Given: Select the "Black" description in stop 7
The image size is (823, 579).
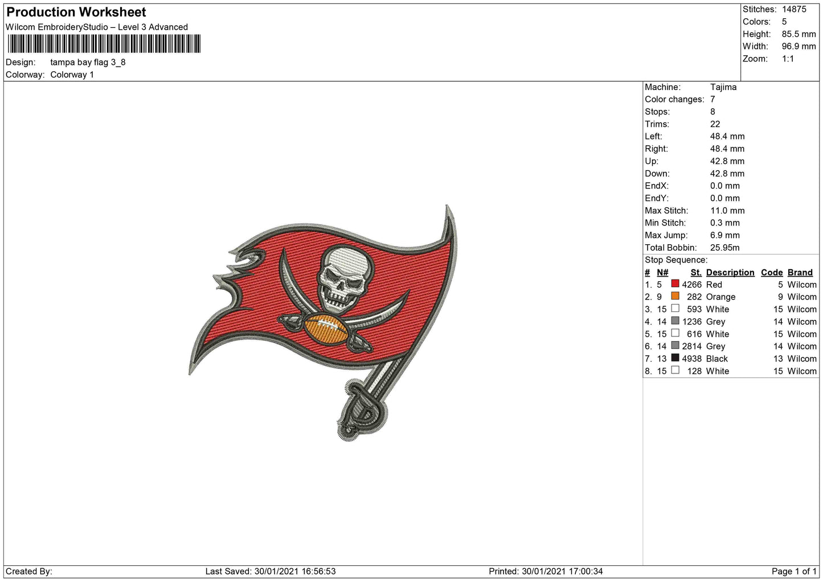Looking at the screenshot, I should [717, 359].
